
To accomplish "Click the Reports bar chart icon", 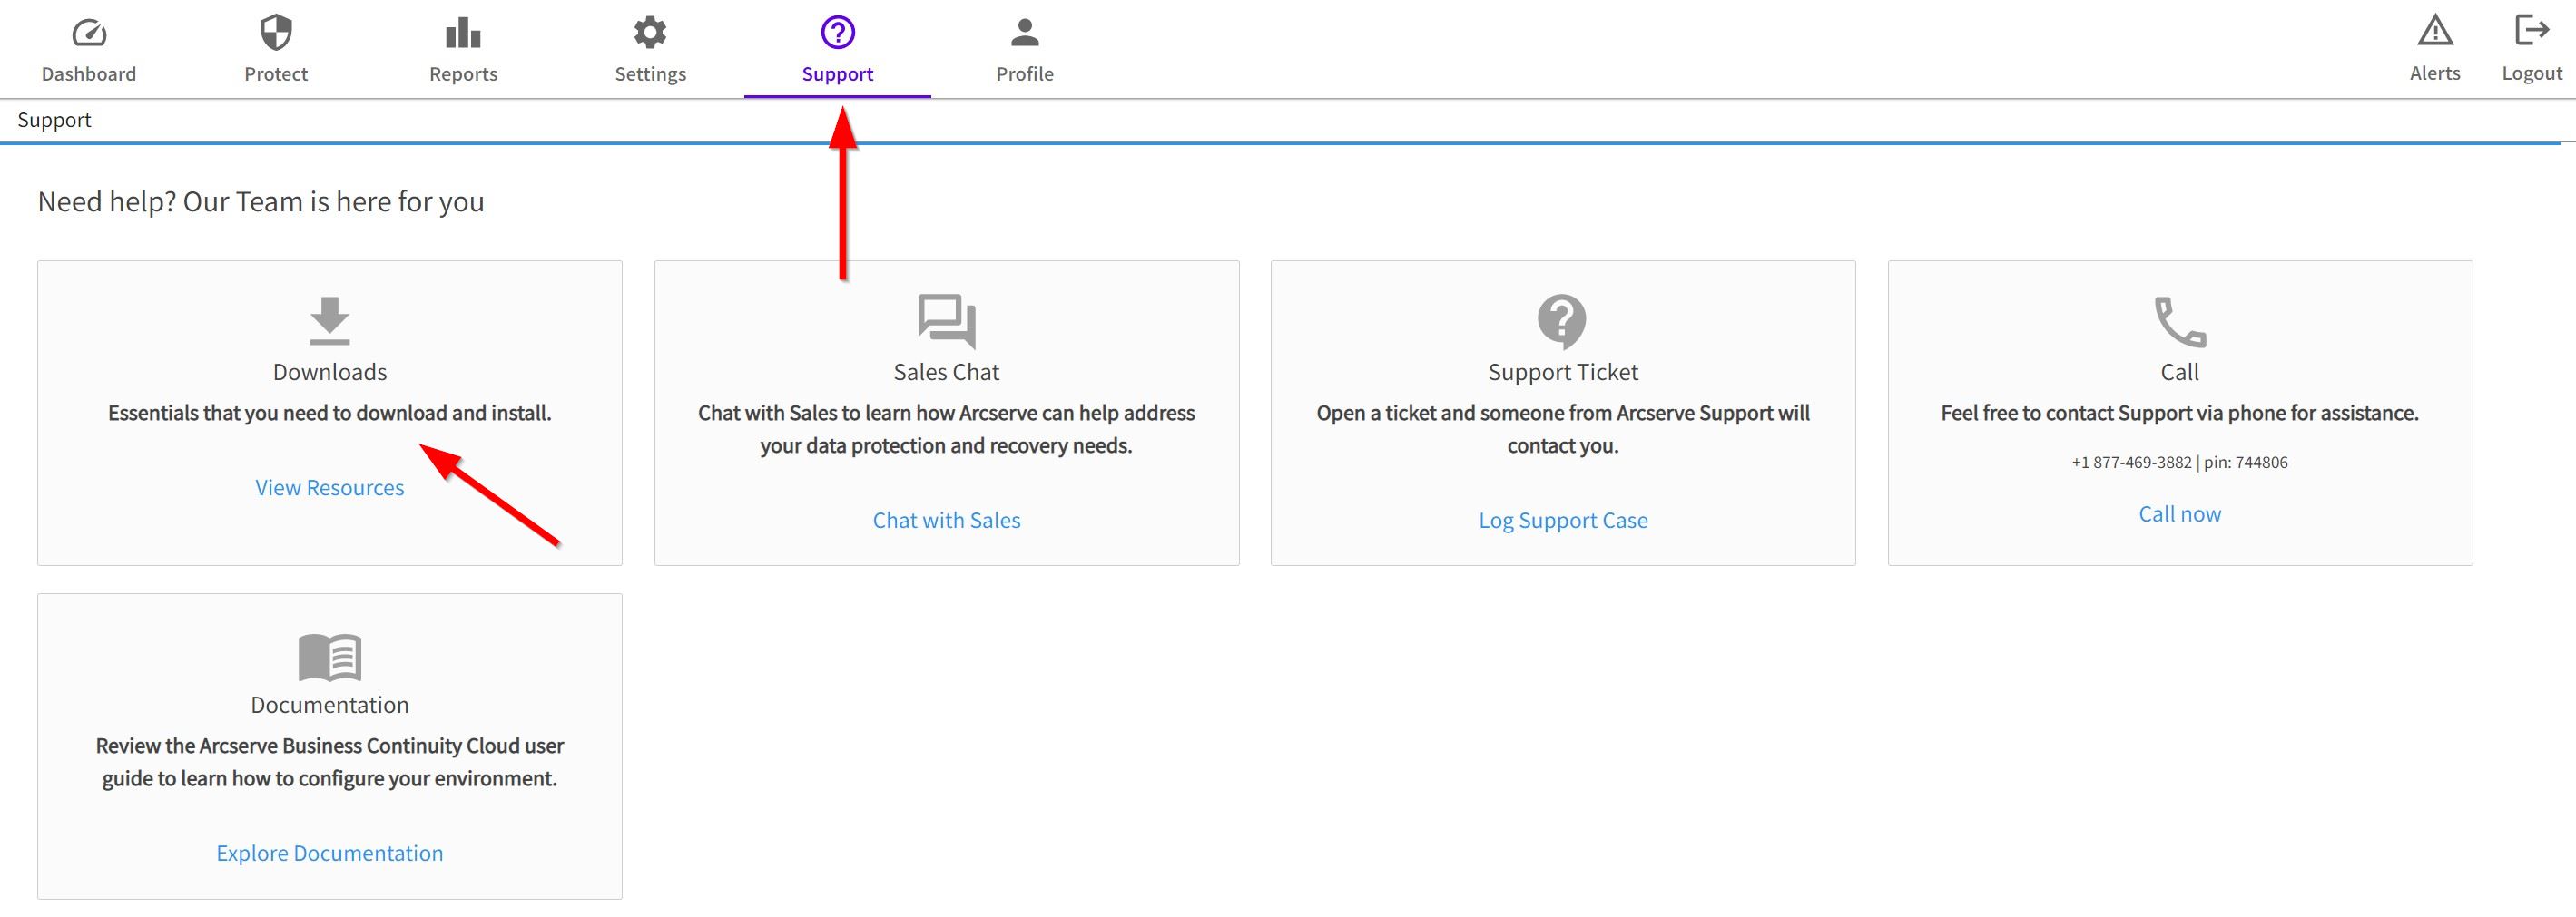I will pos(463,32).
